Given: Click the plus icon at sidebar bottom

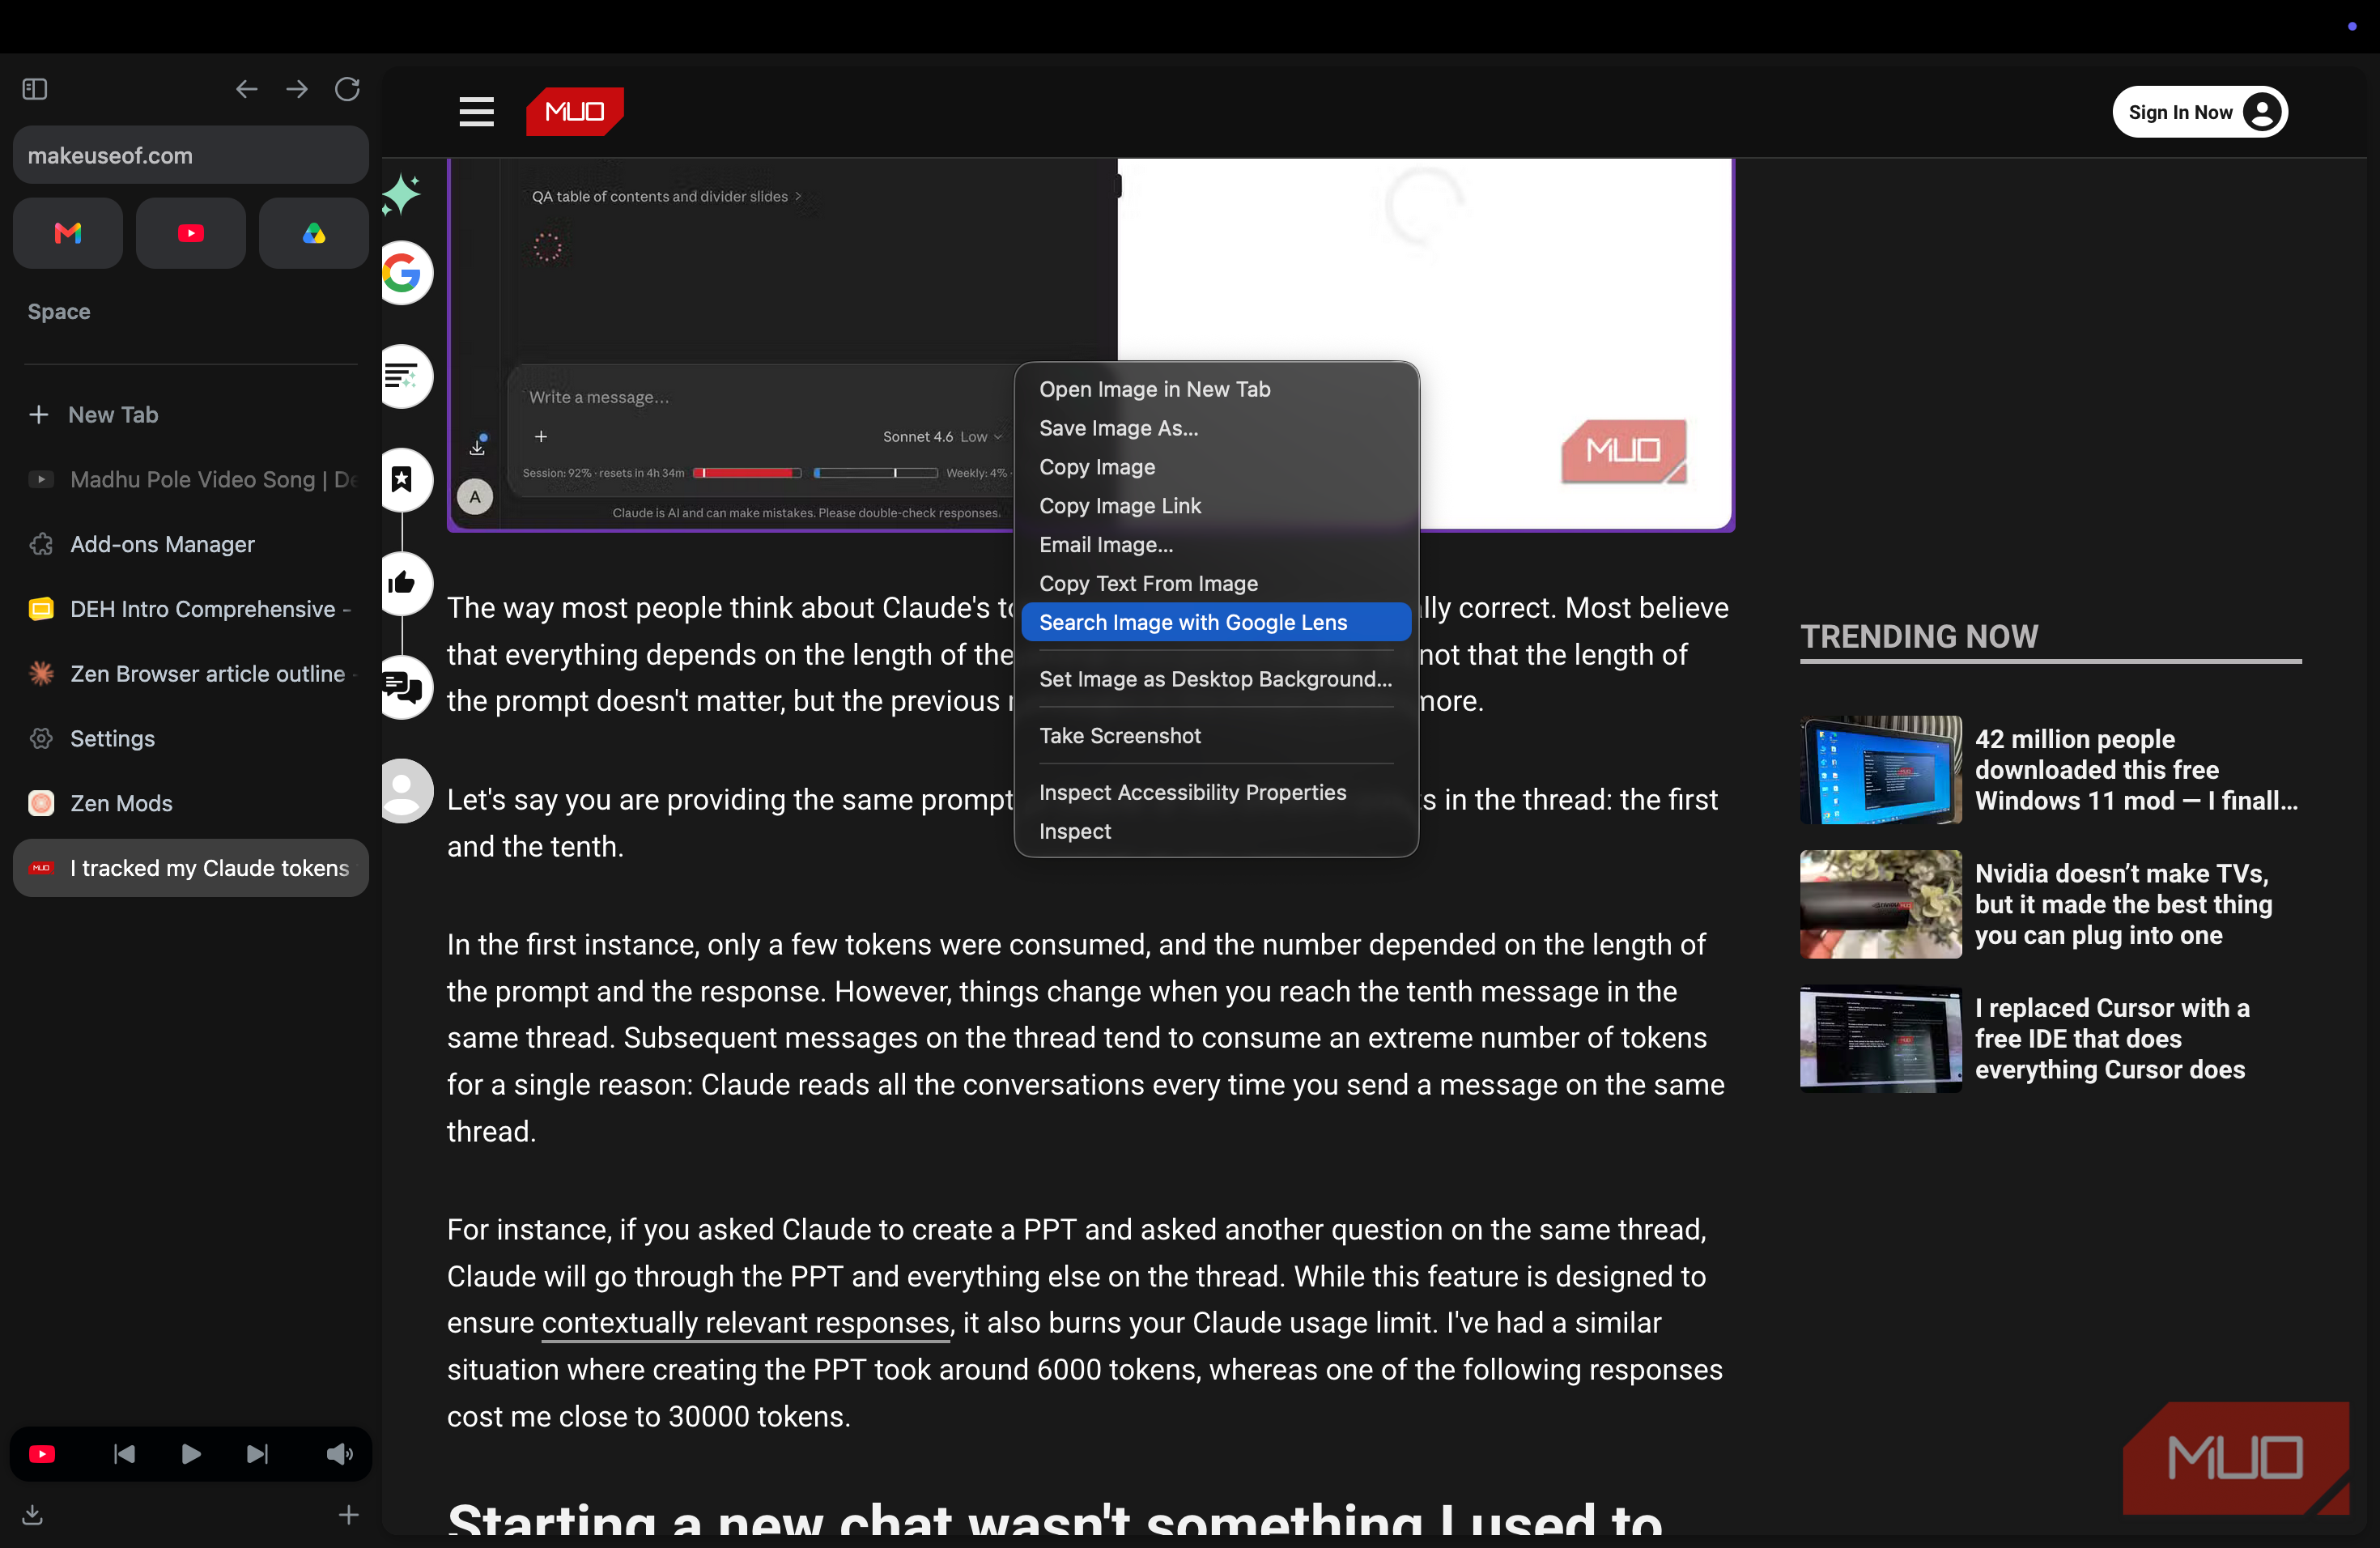Looking at the screenshot, I should click(x=348, y=1515).
